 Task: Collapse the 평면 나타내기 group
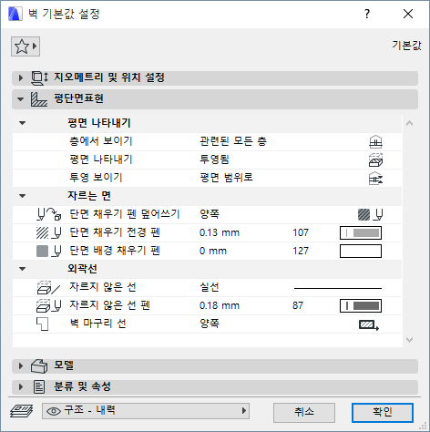point(22,123)
